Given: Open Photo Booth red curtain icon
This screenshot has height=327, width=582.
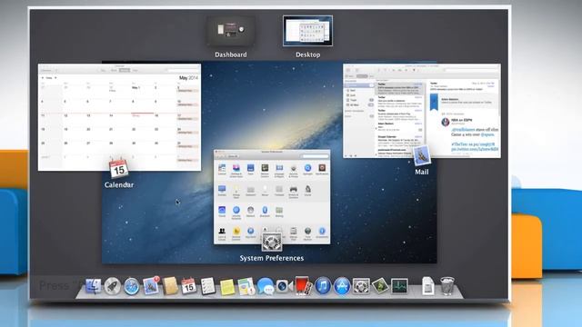Looking at the screenshot, I should [303, 285].
